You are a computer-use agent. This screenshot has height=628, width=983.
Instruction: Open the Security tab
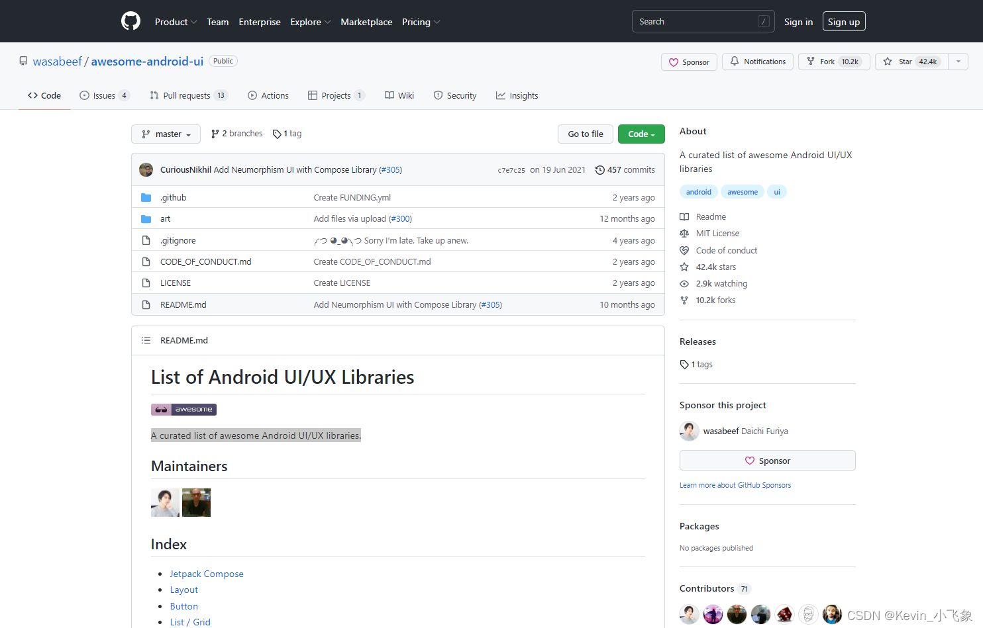[x=455, y=95]
